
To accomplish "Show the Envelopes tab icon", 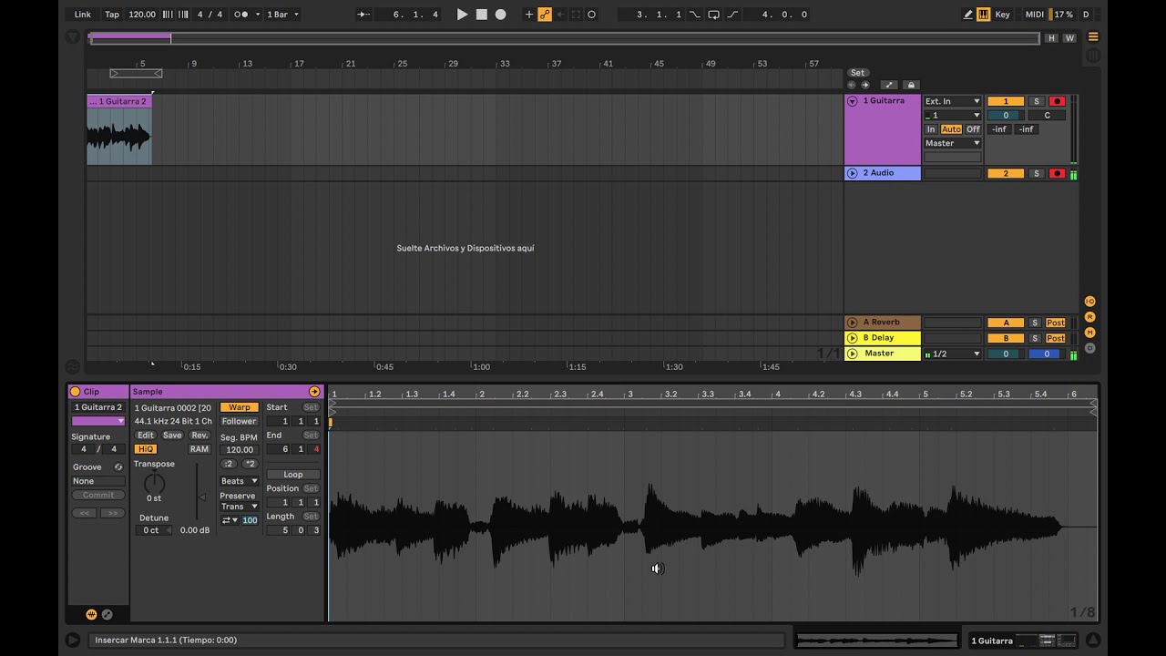I will pos(107,615).
